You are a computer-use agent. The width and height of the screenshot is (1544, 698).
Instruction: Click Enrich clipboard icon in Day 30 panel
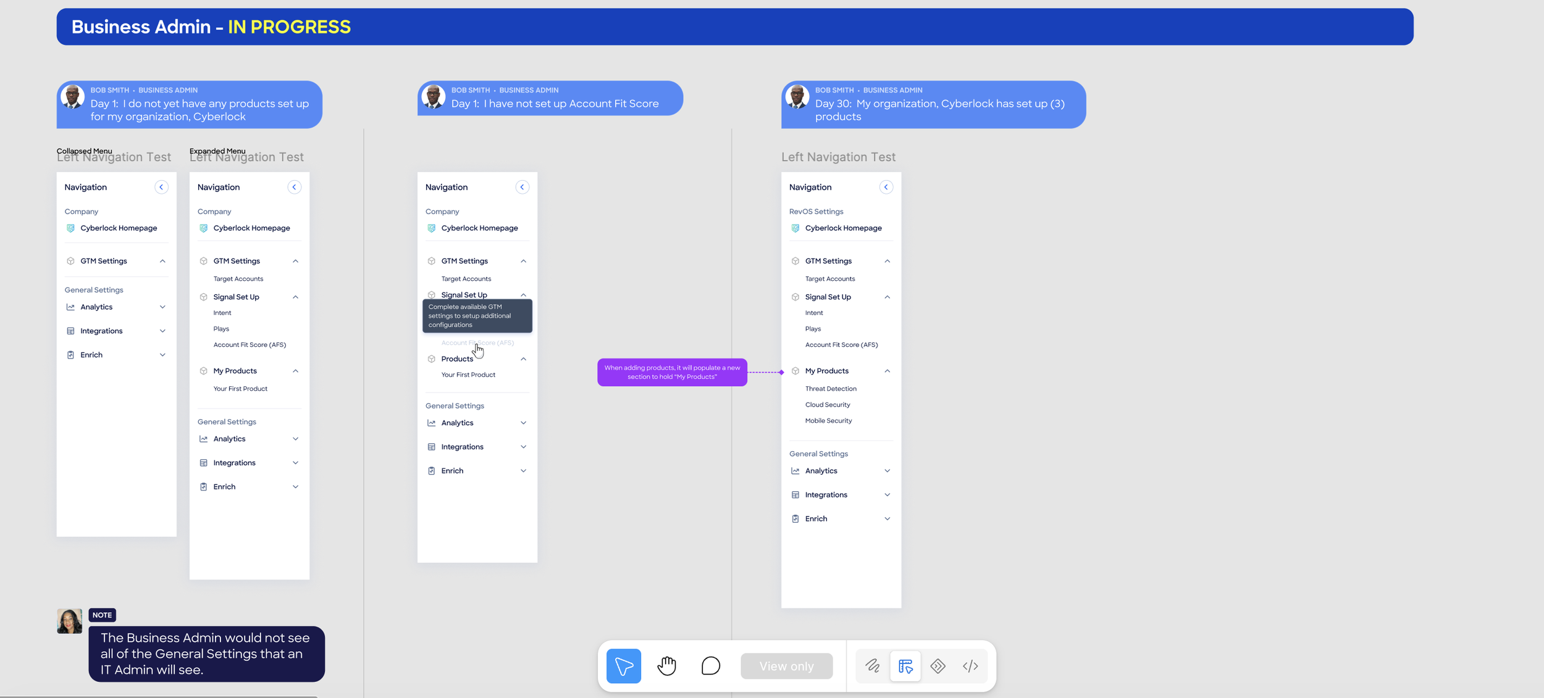click(x=795, y=519)
